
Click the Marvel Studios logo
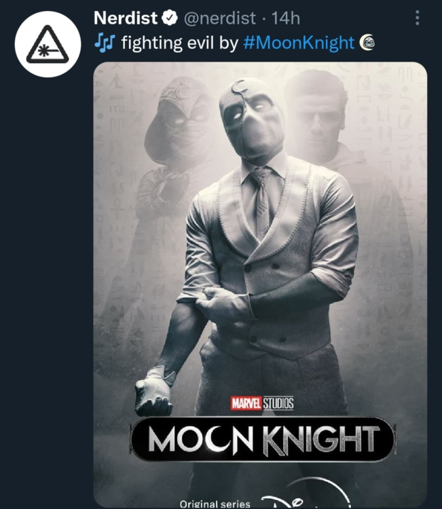pyautogui.click(x=262, y=404)
